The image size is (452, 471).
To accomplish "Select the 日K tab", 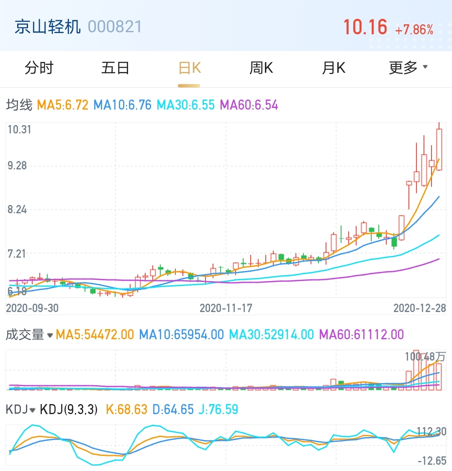I will [189, 68].
